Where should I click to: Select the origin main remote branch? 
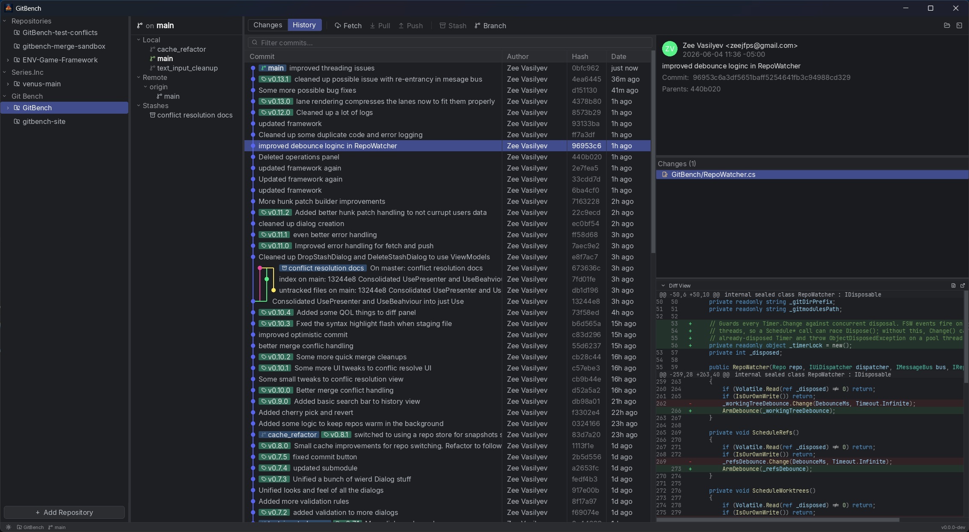pyautogui.click(x=171, y=96)
